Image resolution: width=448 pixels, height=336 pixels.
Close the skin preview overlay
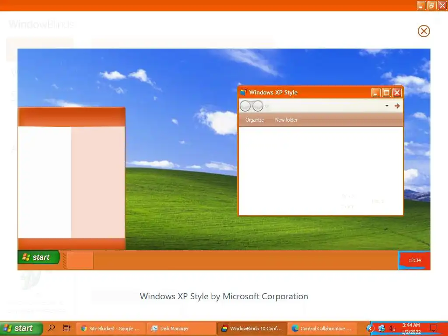point(423,31)
